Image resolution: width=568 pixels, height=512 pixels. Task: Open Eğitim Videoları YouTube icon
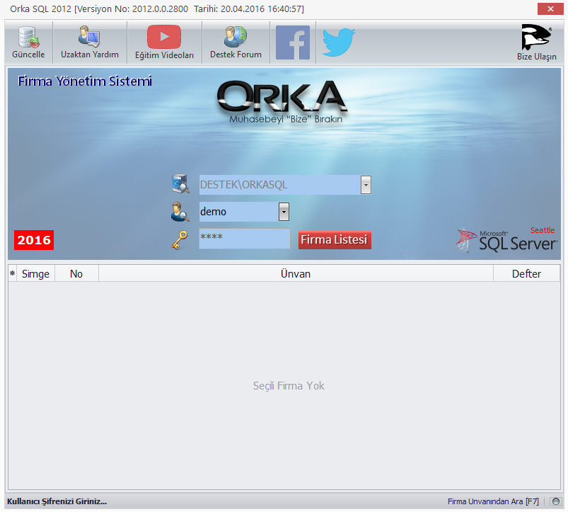[x=164, y=37]
